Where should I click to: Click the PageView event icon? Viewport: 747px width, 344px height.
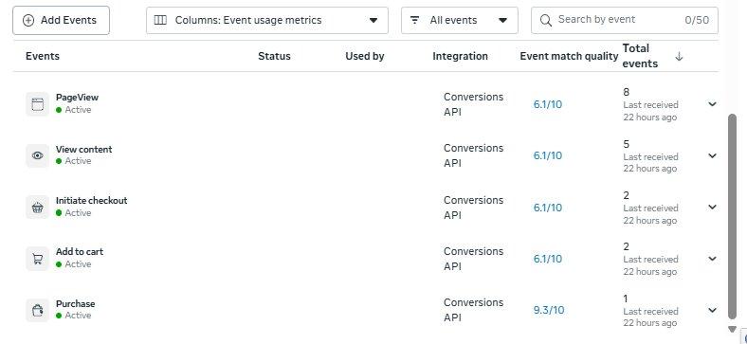(37, 104)
